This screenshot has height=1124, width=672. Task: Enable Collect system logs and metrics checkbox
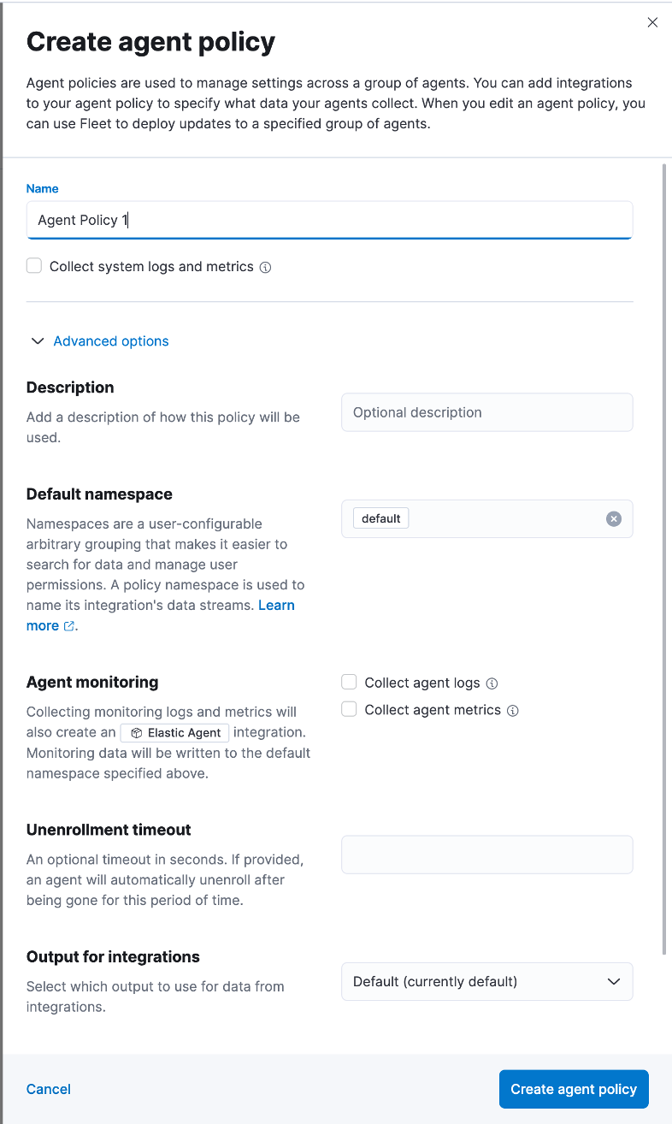pyautogui.click(x=34, y=266)
